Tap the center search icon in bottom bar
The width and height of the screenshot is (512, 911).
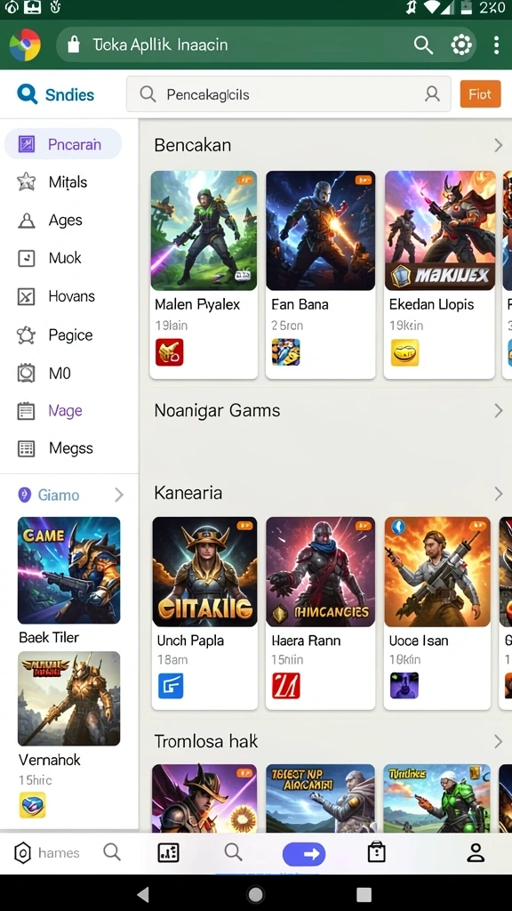click(x=234, y=852)
